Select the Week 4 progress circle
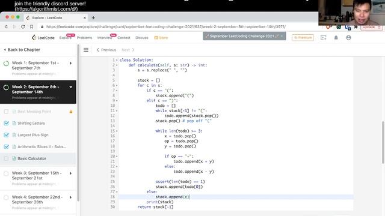385x216 pixels. [6, 197]
